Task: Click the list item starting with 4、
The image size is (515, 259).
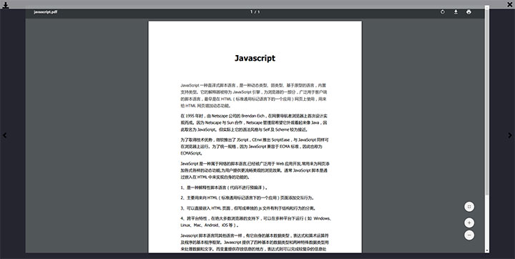Action: coord(255,222)
